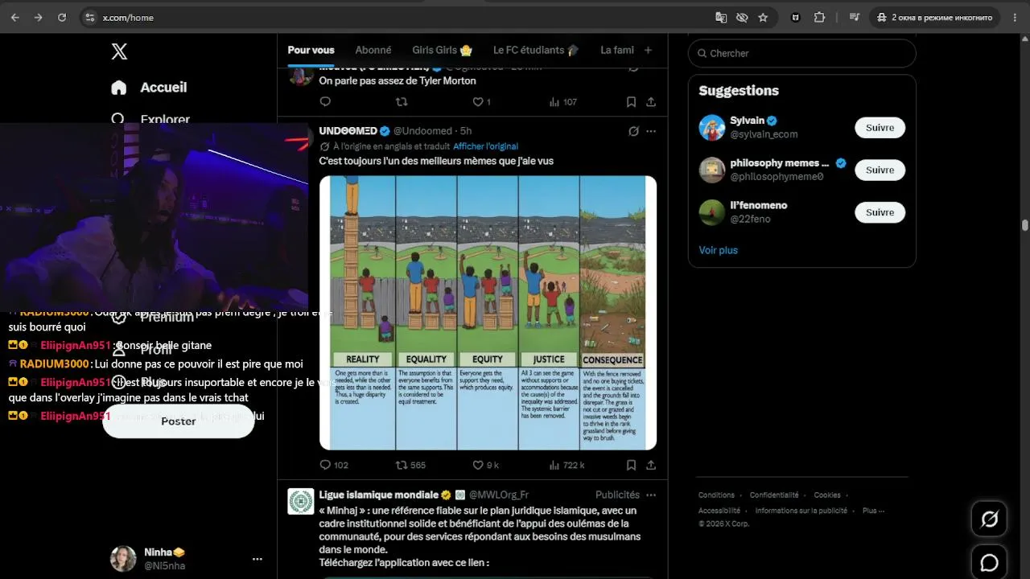The width and height of the screenshot is (1030, 579).
Task: Reply to the Tyler Morton post
Action: click(325, 102)
